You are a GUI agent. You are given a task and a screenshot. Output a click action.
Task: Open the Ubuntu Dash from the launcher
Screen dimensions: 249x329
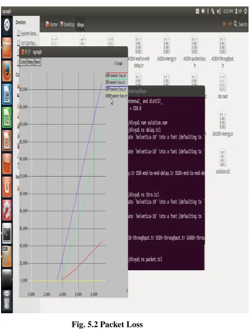click(x=6, y=25)
